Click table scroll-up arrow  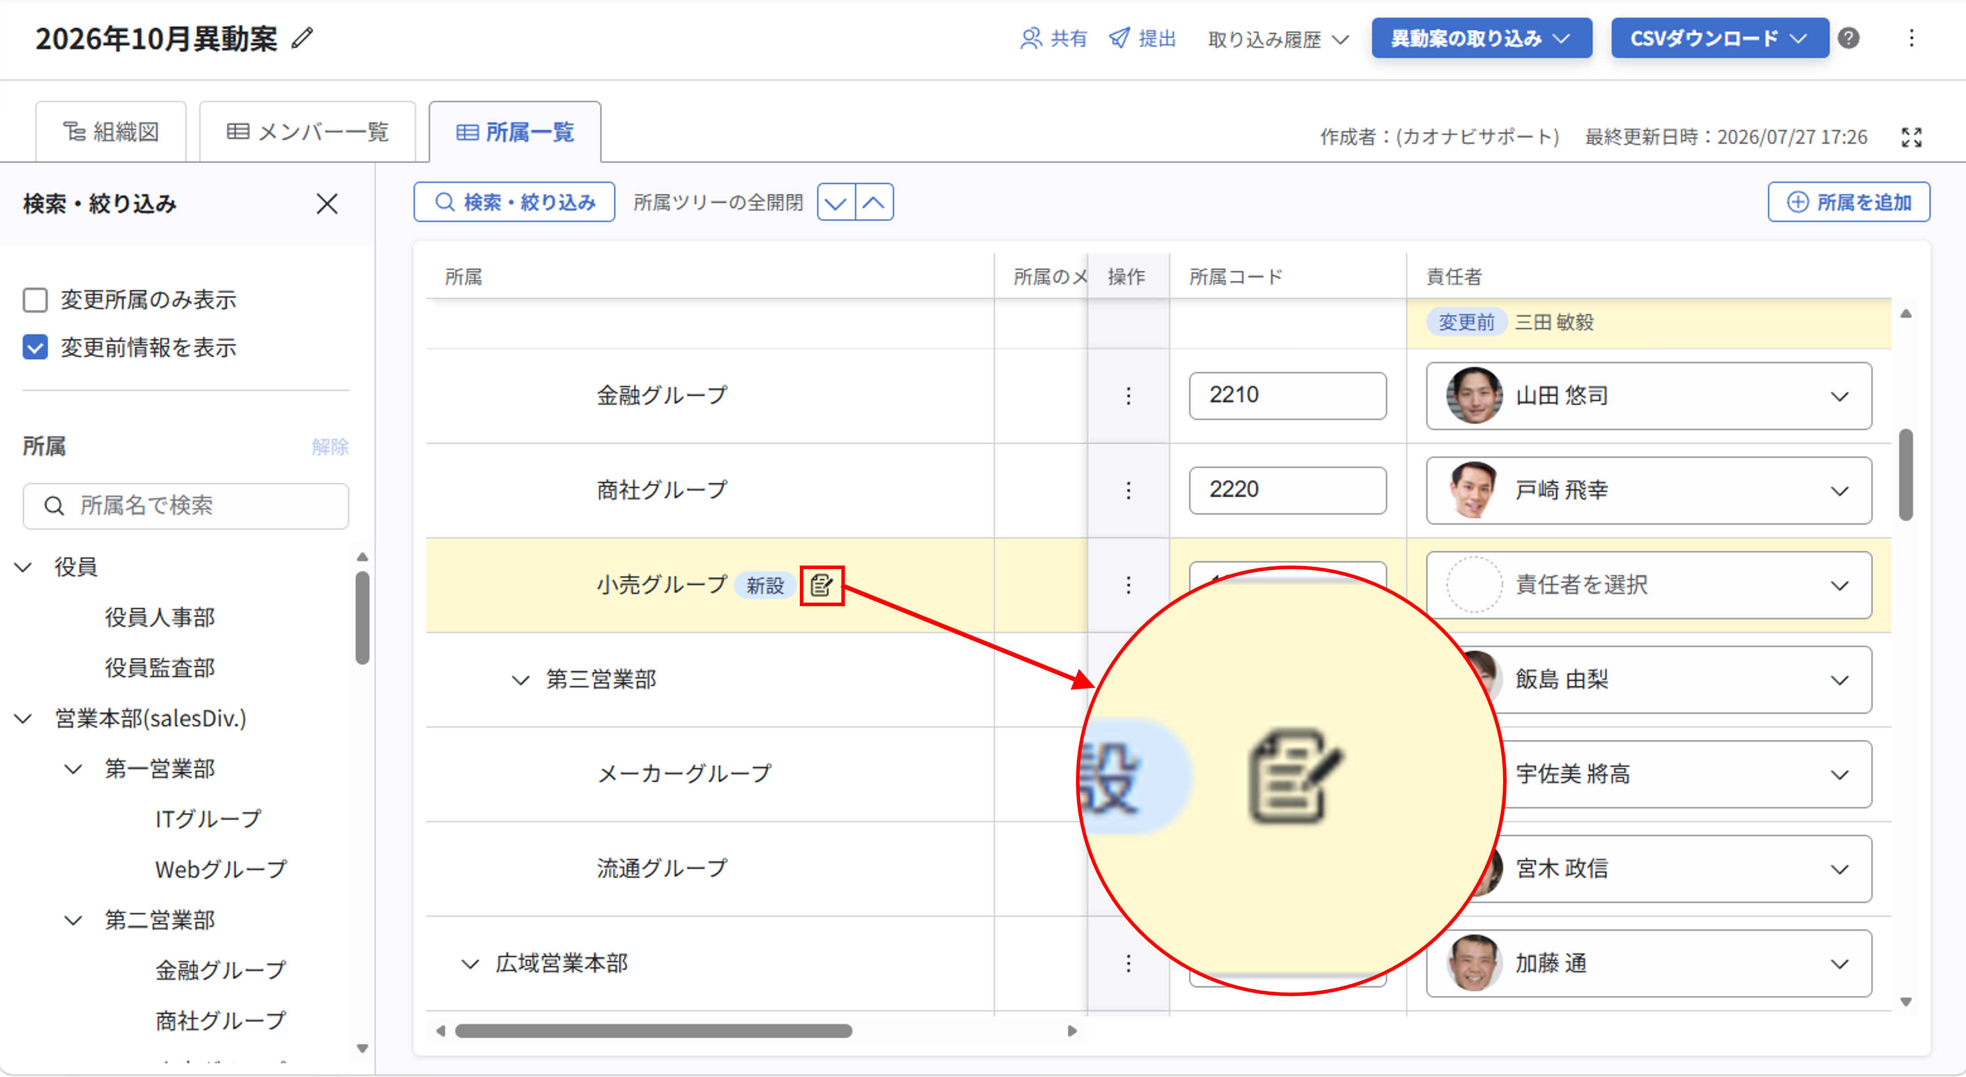[x=1906, y=314]
